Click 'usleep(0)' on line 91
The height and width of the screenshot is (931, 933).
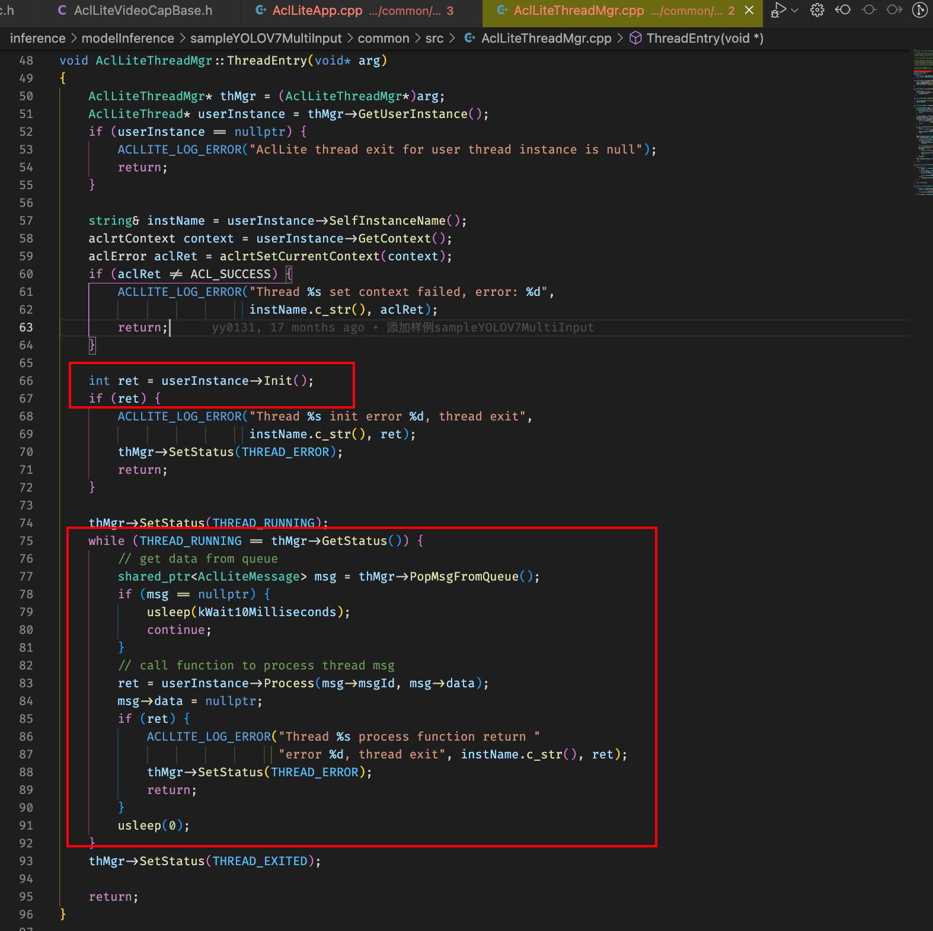pos(151,825)
